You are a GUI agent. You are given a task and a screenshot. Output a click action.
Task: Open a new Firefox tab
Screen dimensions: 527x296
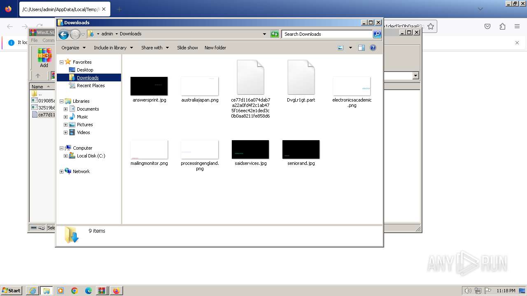click(x=119, y=9)
